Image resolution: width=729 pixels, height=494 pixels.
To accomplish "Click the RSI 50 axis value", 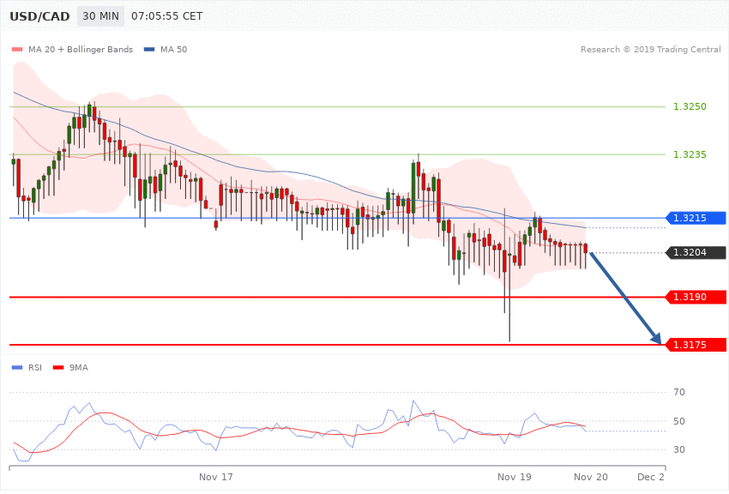I will [679, 421].
